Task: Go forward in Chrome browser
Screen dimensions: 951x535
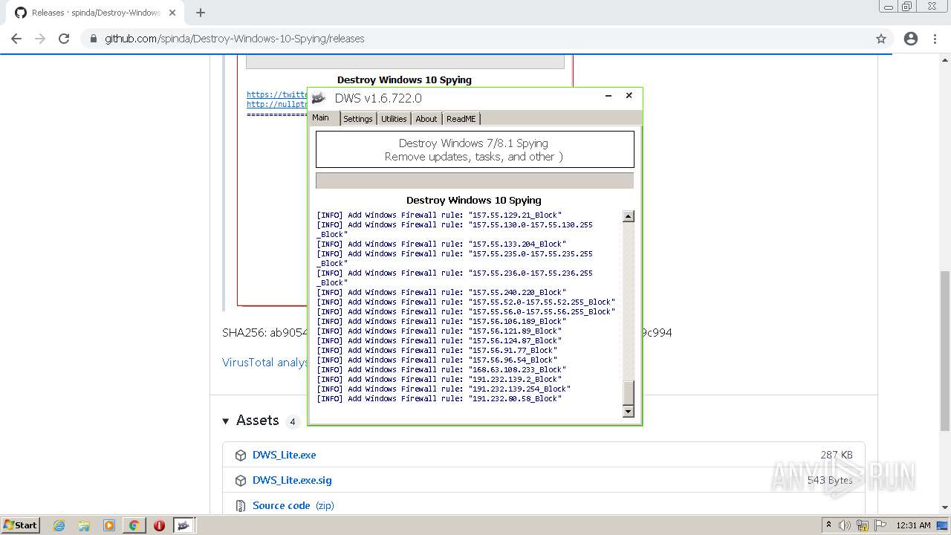Action: click(x=40, y=39)
